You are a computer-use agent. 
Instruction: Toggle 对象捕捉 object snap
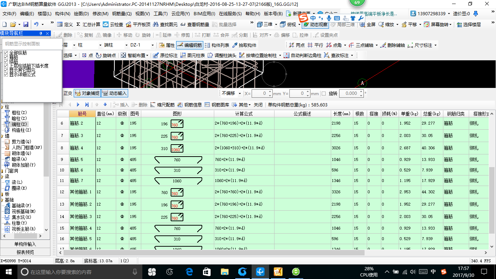click(x=87, y=93)
